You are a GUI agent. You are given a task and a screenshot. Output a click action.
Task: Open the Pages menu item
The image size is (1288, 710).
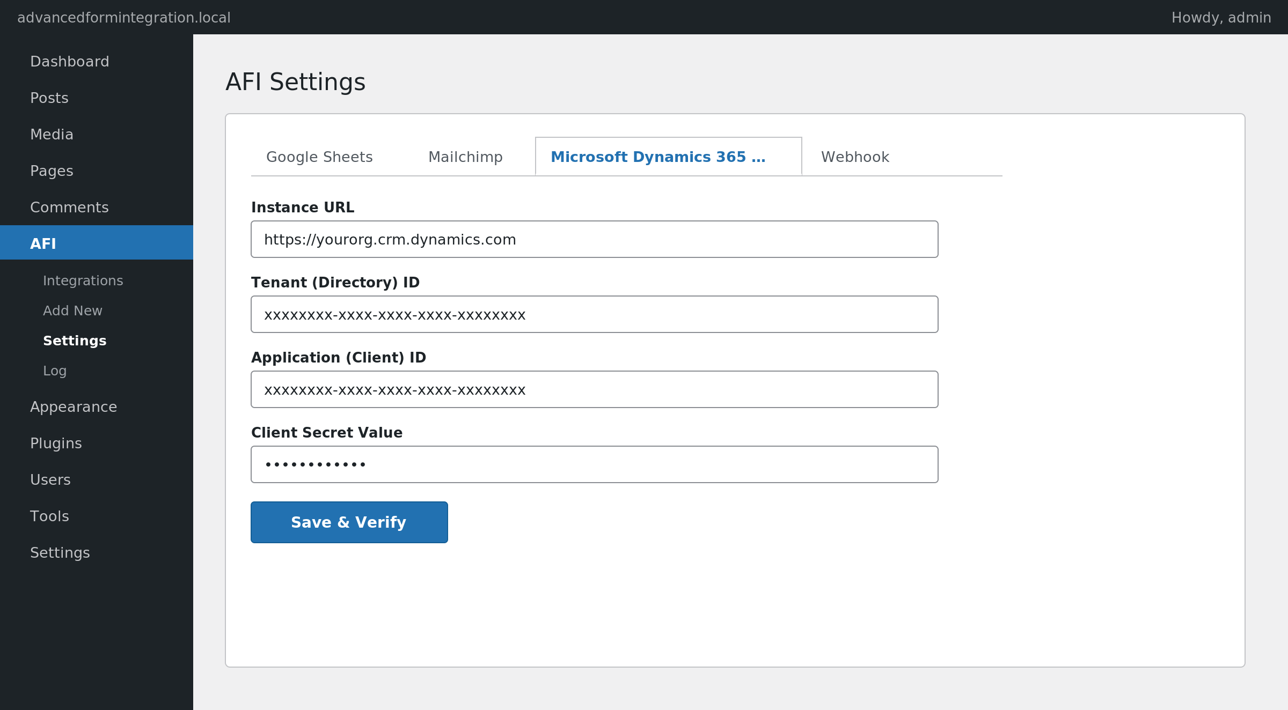(97, 171)
